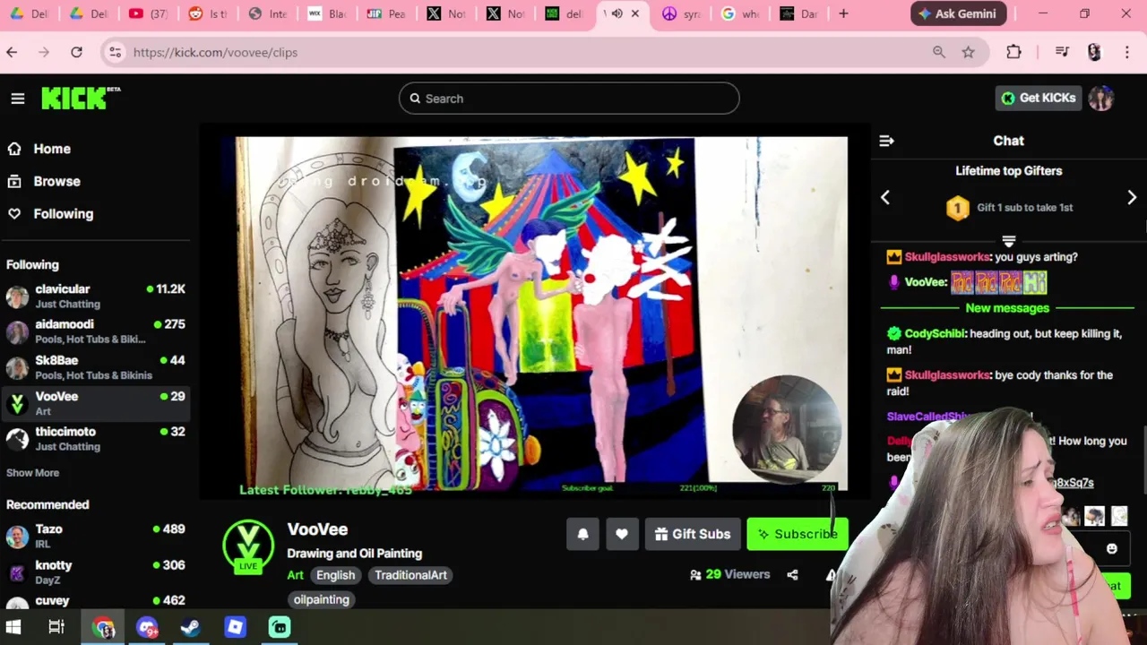Open the zoom magnifier icon in address bar

(939, 52)
